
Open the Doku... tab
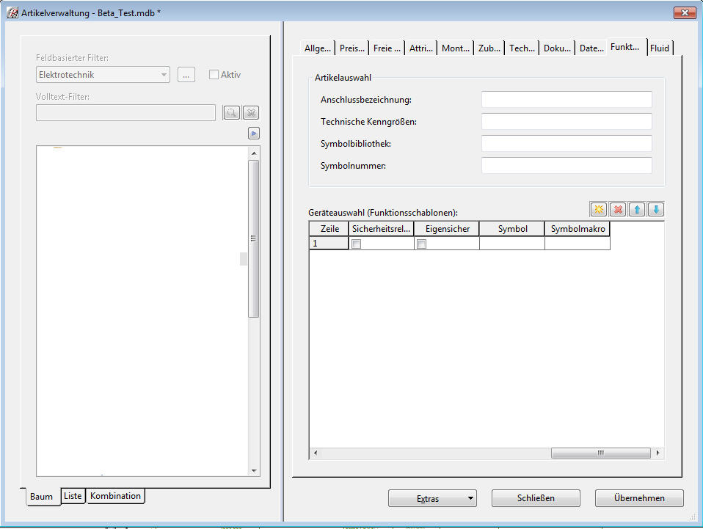point(557,48)
